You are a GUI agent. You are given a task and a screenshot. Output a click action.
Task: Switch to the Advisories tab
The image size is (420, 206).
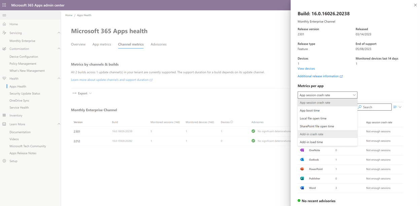[159, 44]
